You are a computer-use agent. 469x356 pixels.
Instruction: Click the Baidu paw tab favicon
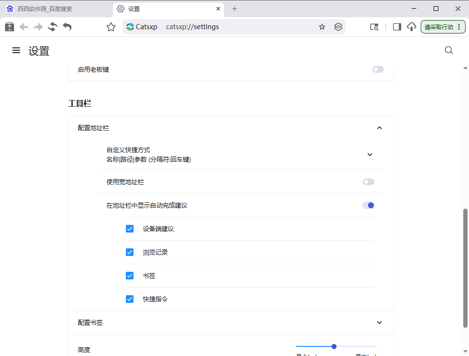coord(10,9)
